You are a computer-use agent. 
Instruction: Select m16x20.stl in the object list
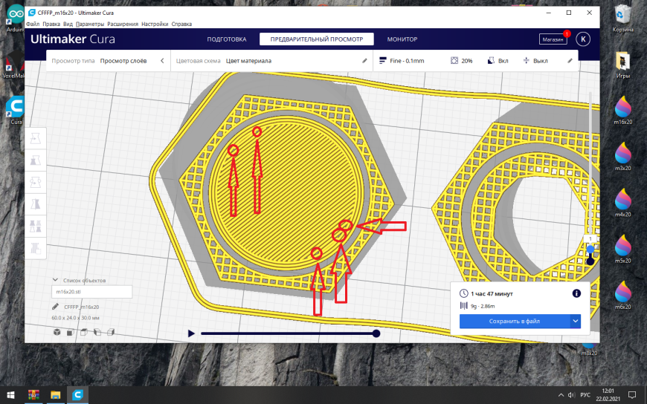click(x=91, y=291)
